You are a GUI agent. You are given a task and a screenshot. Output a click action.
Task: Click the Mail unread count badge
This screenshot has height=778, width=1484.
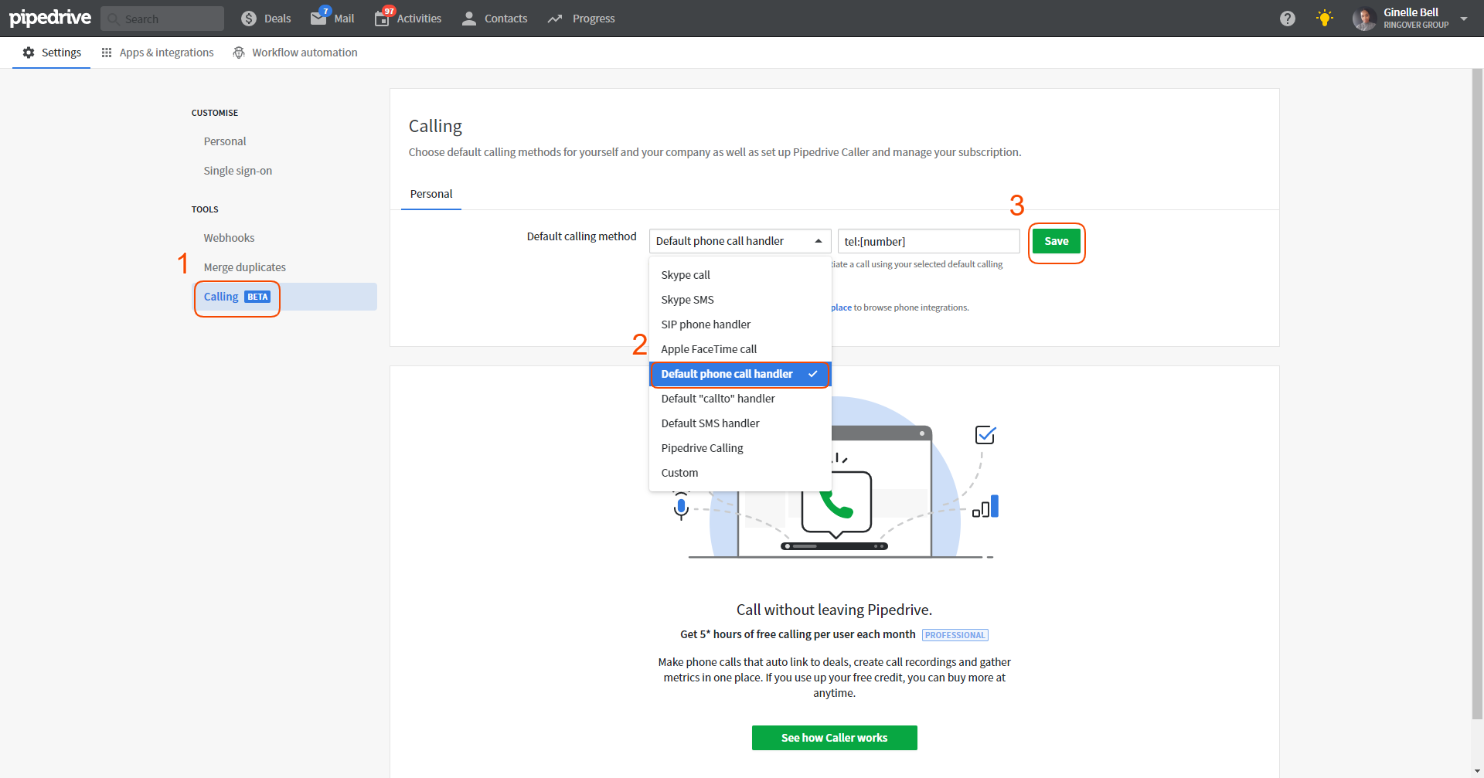pyautogui.click(x=326, y=11)
